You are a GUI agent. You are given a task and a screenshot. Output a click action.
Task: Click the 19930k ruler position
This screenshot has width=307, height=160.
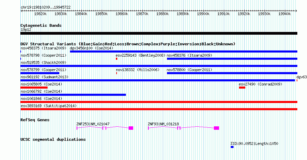coord(264,14)
